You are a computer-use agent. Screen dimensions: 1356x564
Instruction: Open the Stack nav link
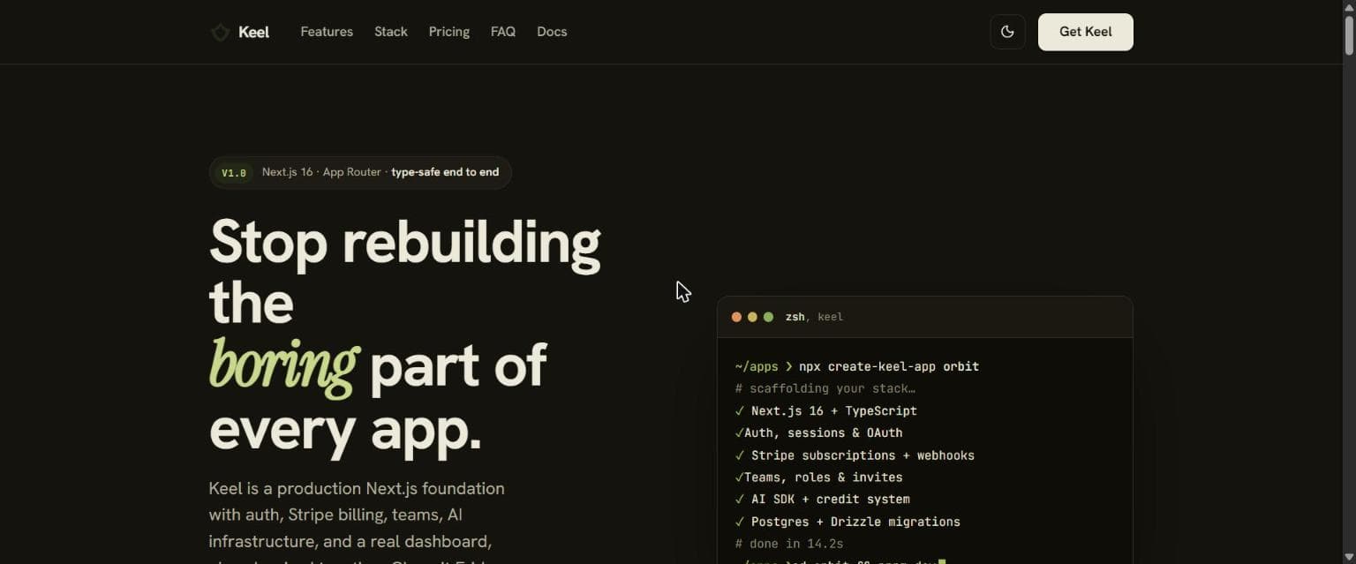coord(391,32)
